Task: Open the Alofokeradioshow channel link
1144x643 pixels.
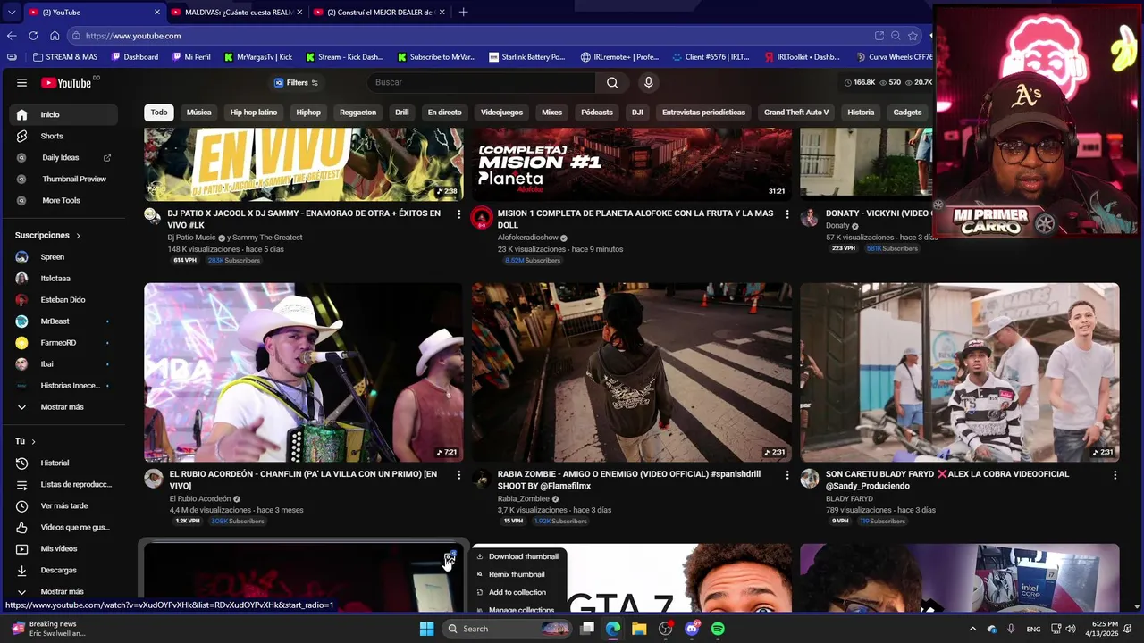Action: click(x=527, y=238)
